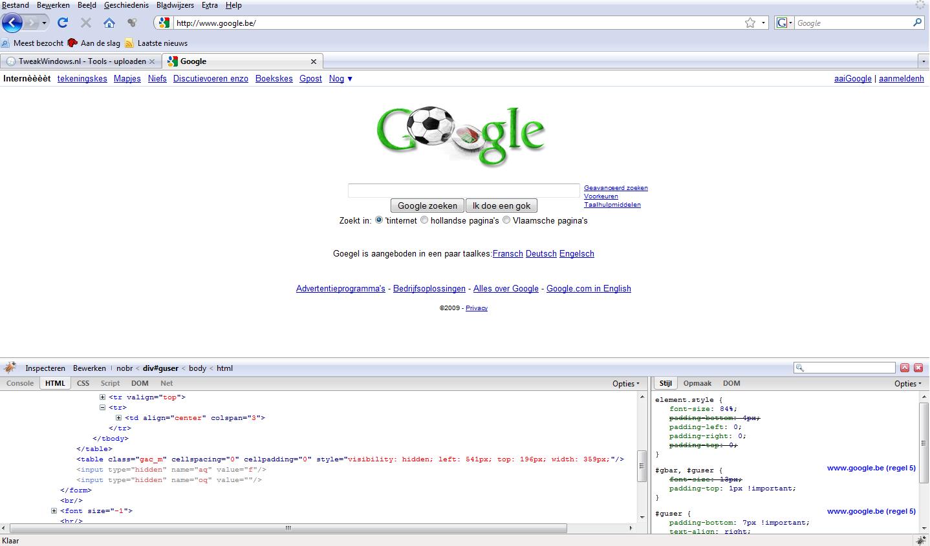The width and height of the screenshot is (930, 546).
Task: Click the Google search text box
Action: tap(464, 191)
